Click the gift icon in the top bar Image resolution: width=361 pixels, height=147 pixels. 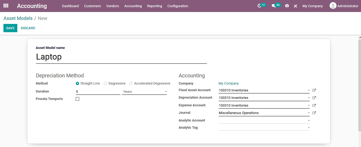(287, 6)
